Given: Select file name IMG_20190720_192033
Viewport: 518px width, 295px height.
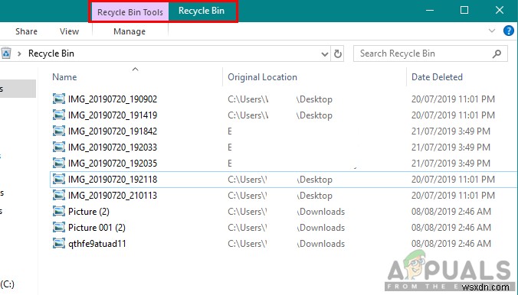Looking at the screenshot, I should click(x=113, y=147).
